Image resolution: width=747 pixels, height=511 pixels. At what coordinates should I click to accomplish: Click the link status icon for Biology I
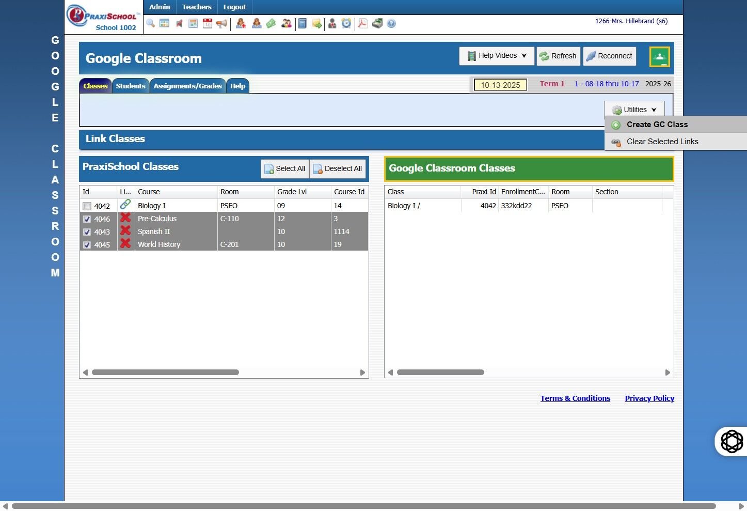125,205
